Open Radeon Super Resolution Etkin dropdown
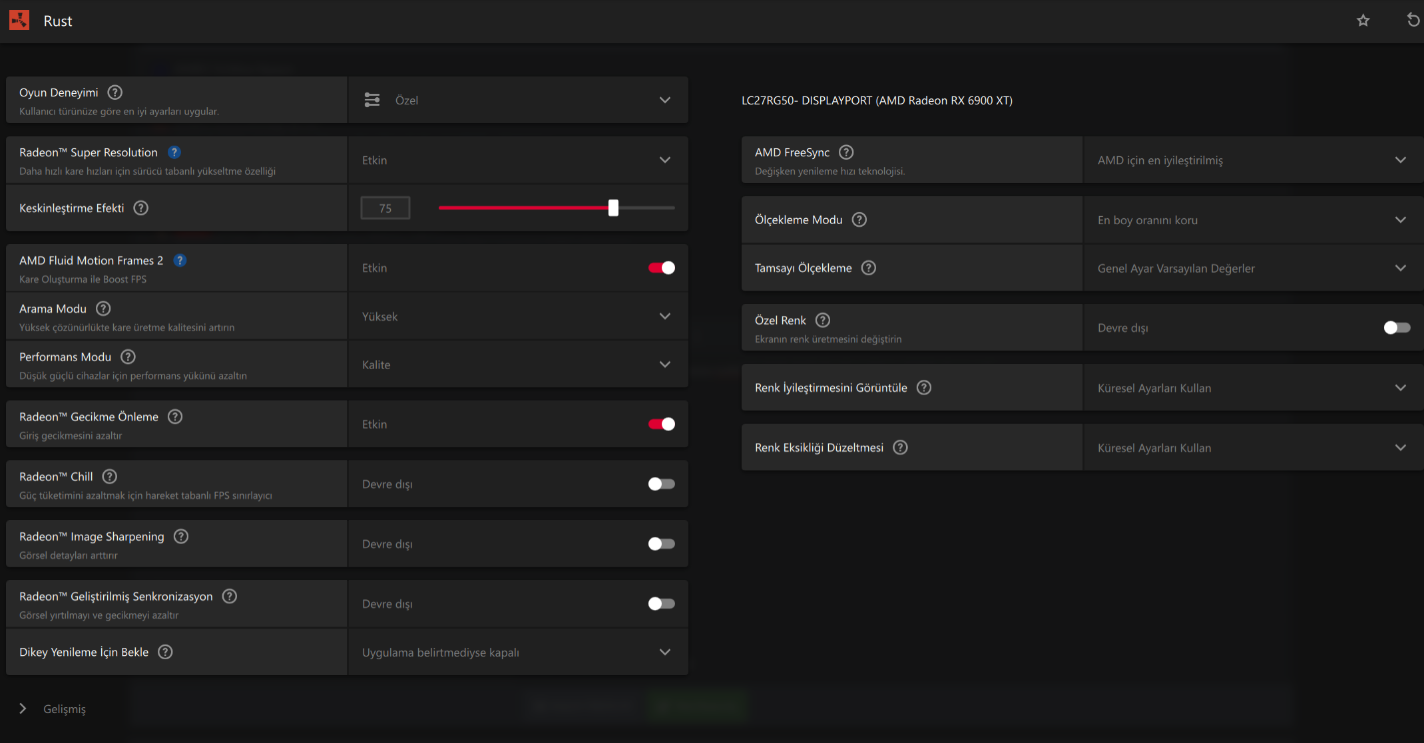This screenshot has height=743, width=1424. (x=518, y=160)
